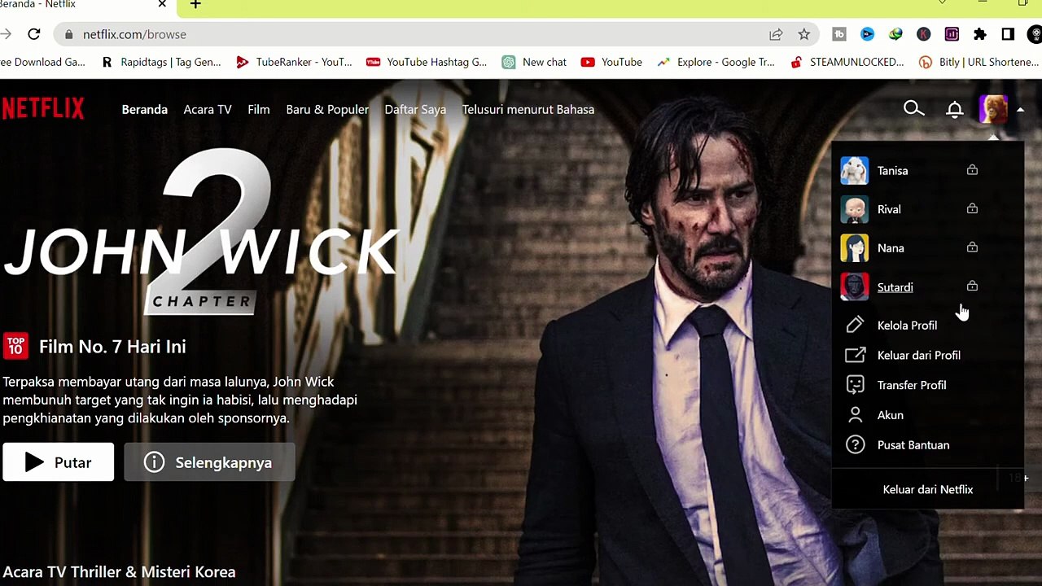Click the John Wick Chapter 2 title logo
1042x586 pixels.
202,233
